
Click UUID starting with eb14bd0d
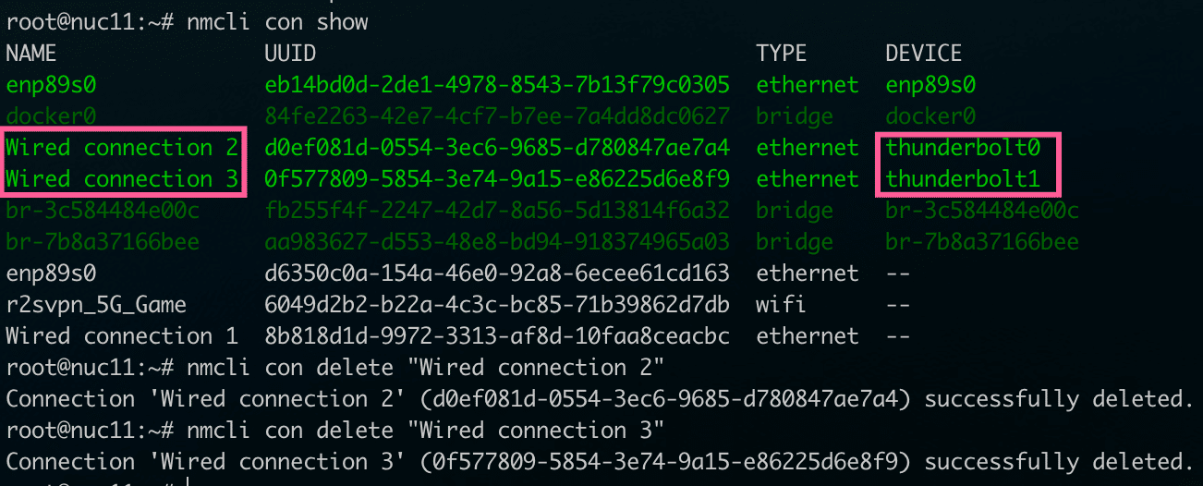[x=497, y=85]
